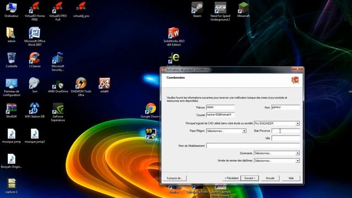Select the capture-1 archive file

tap(11, 186)
